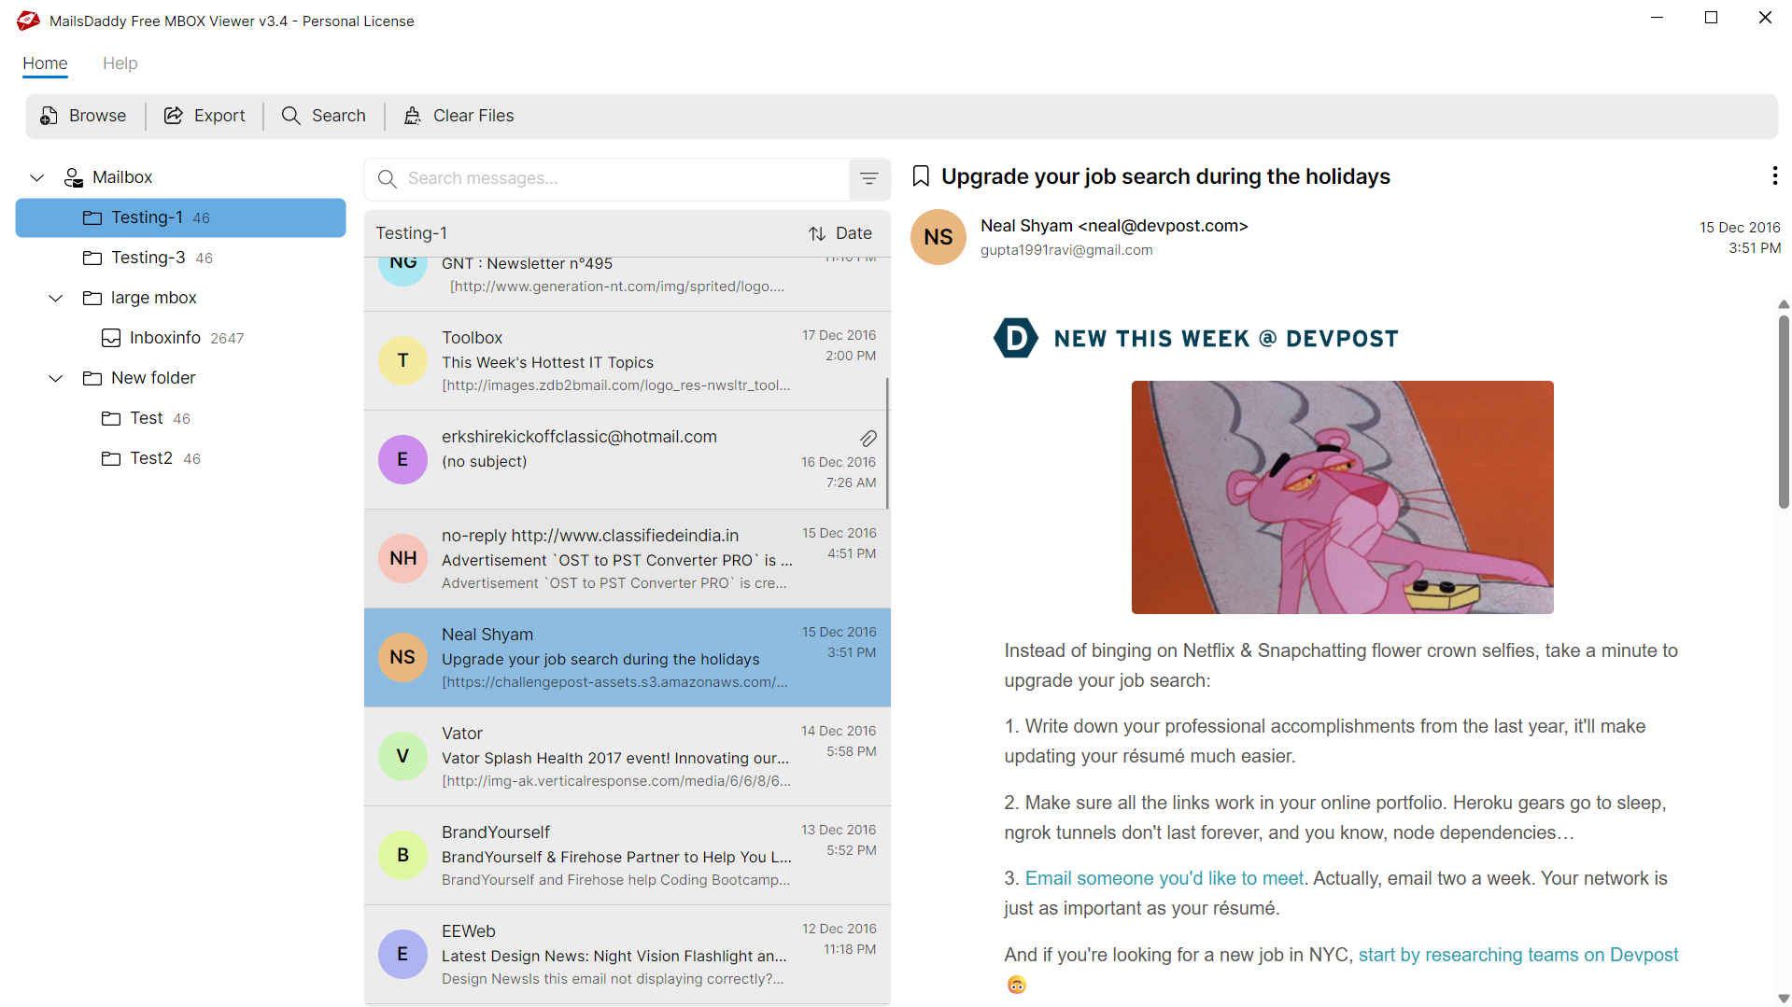This screenshot has width=1792, height=1007.
Task: Select the Home tab
Action: [x=45, y=63]
